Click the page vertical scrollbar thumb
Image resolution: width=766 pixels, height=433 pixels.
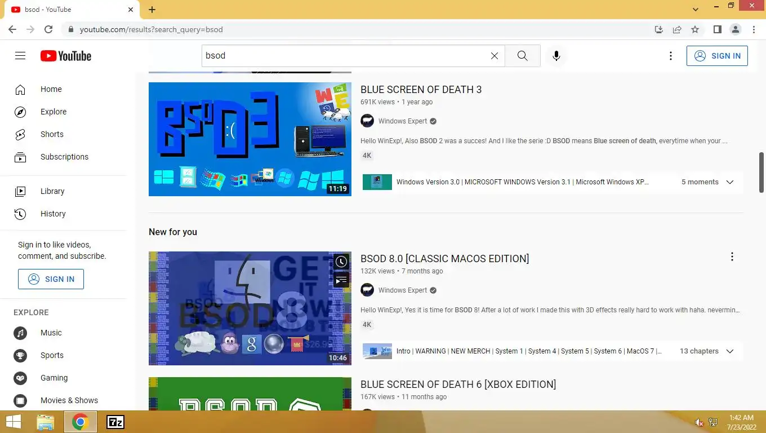pos(761,173)
